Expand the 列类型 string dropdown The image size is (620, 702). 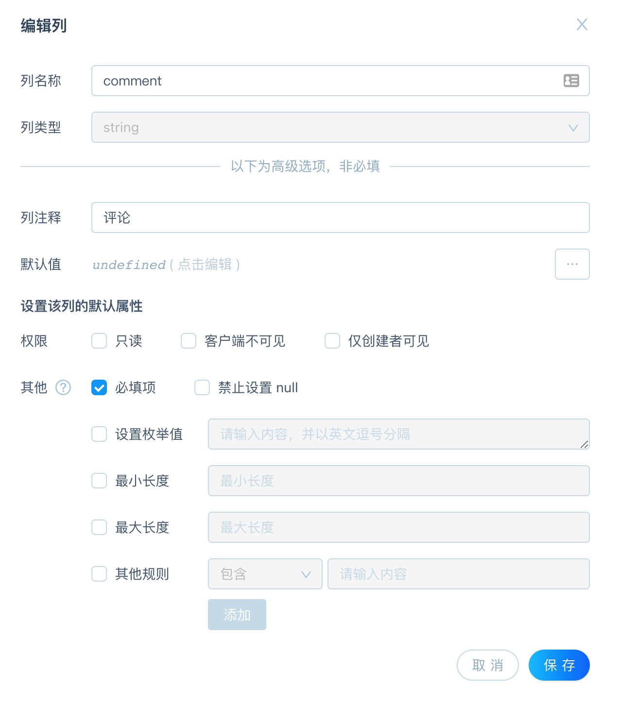pos(341,127)
